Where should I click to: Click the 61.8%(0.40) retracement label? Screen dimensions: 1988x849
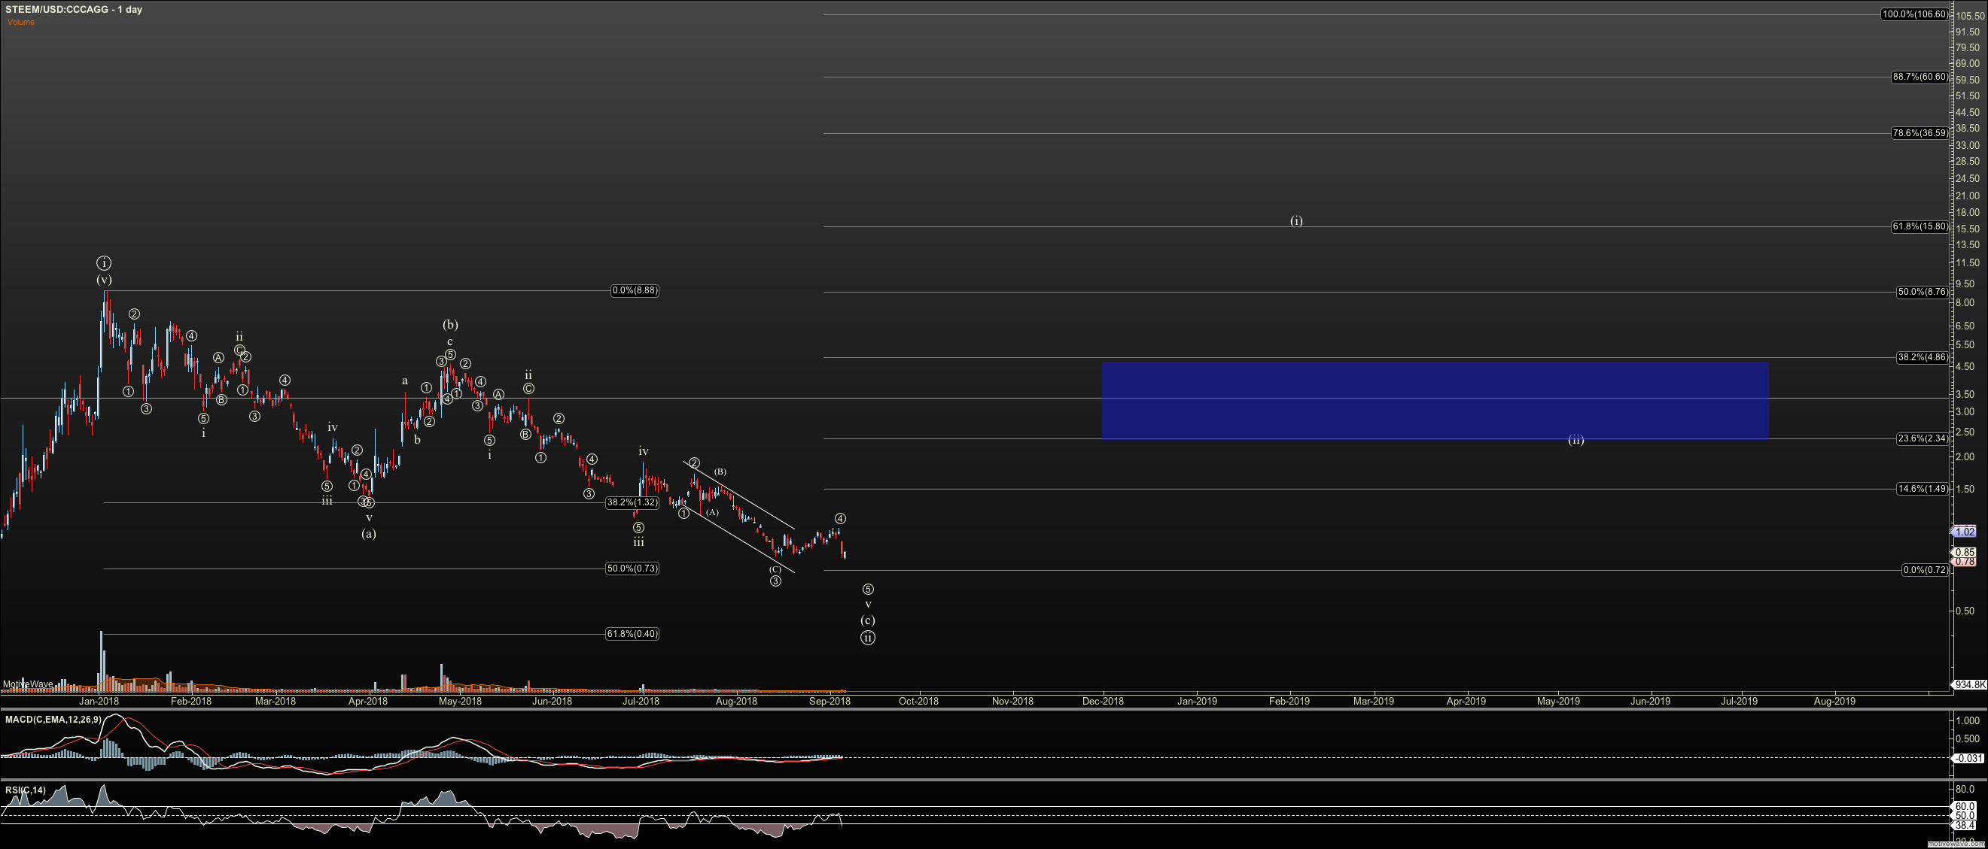632,634
